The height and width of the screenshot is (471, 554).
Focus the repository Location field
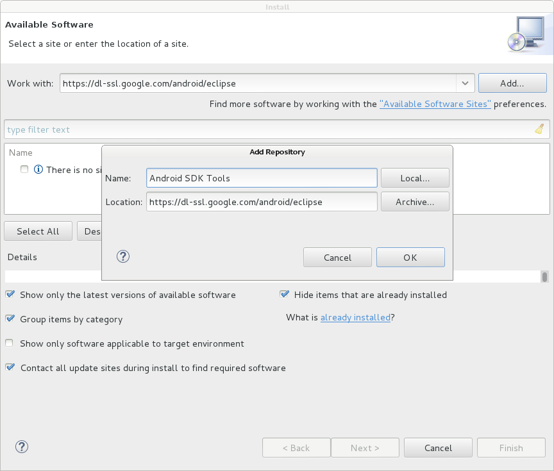tap(262, 202)
